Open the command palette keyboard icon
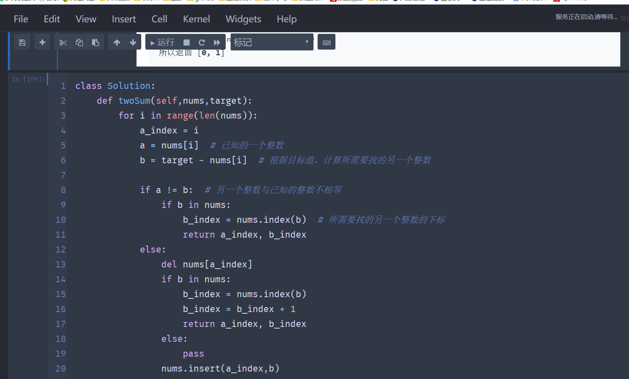Image resolution: width=629 pixels, height=379 pixels. click(326, 42)
